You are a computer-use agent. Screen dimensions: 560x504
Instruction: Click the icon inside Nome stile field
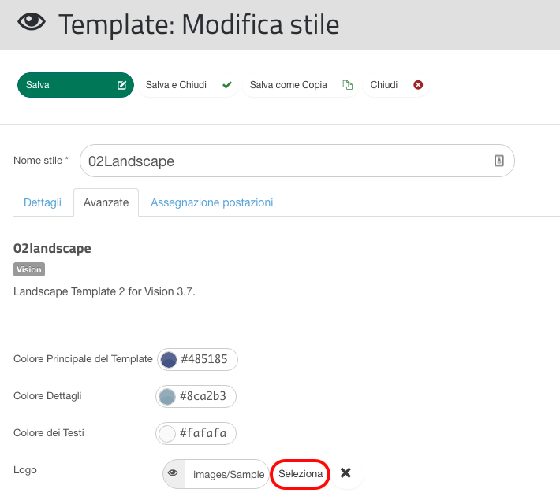pyautogui.click(x=499, y=161)
